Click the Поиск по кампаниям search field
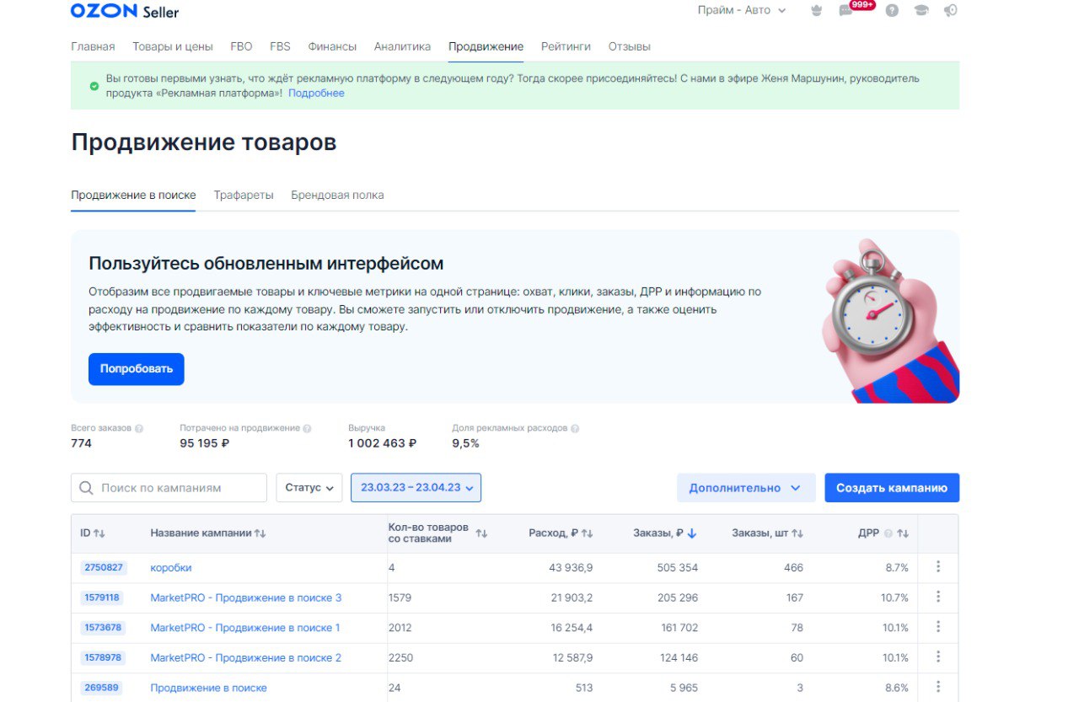 coord(169,488)
